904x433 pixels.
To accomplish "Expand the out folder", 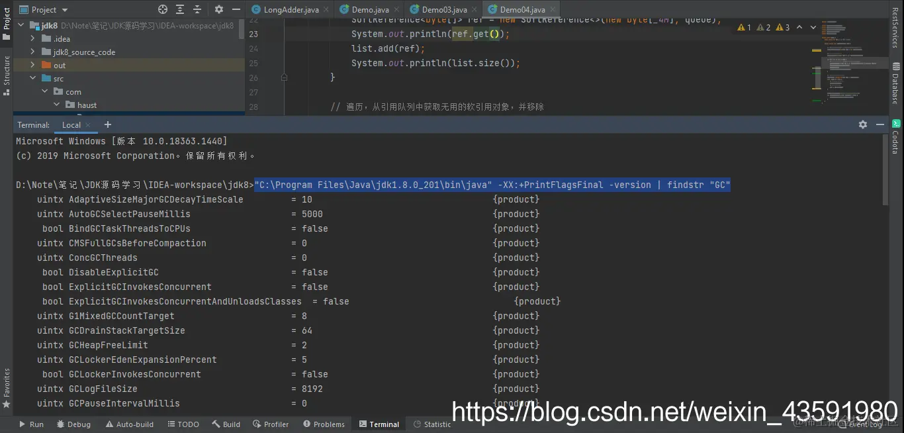I will pyautogui.click(x=32, y=65).
